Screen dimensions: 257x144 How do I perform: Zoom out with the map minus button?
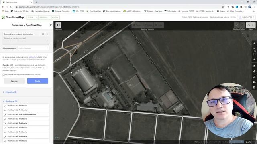pos(254,49)
